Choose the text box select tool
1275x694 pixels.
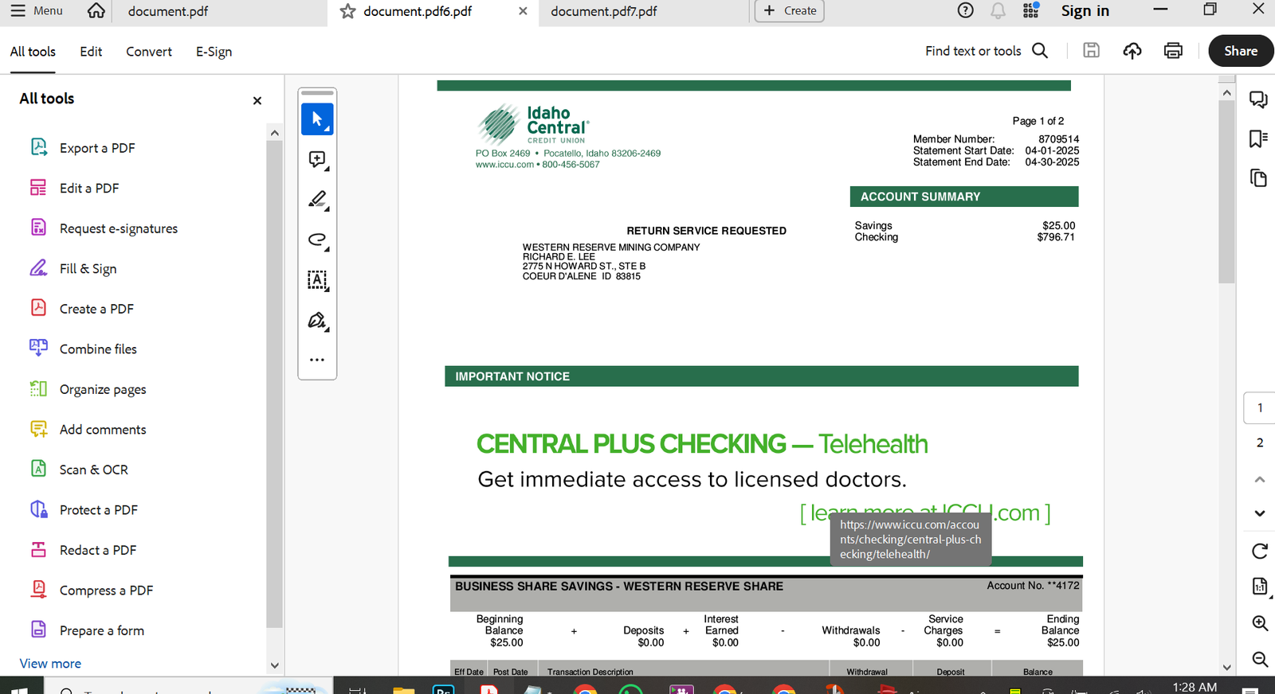tap(317, 280)
